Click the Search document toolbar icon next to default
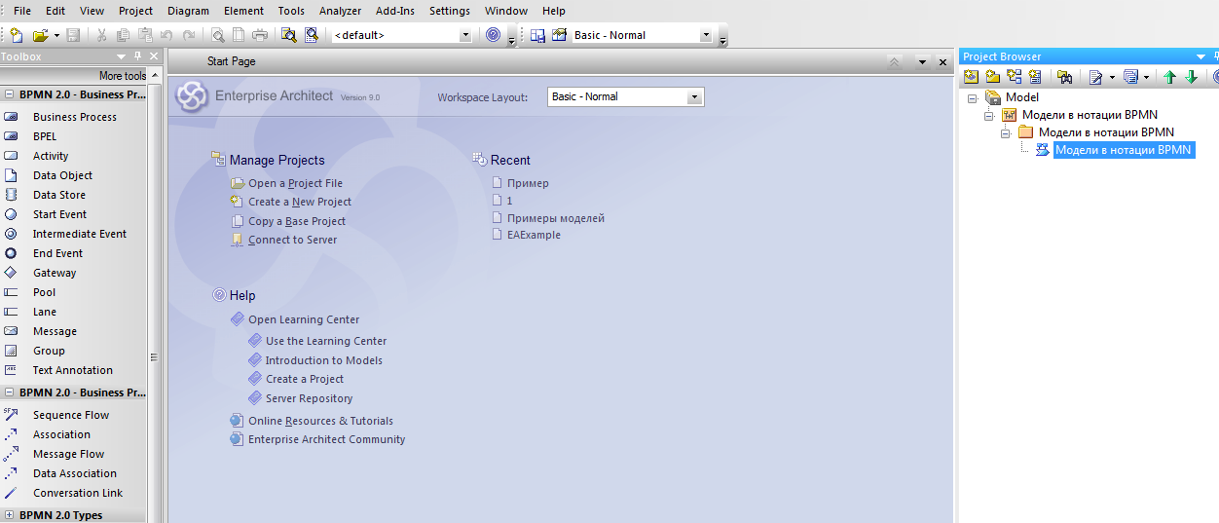This screenshot has height=523, width=1219. click(x=312, y=35)
